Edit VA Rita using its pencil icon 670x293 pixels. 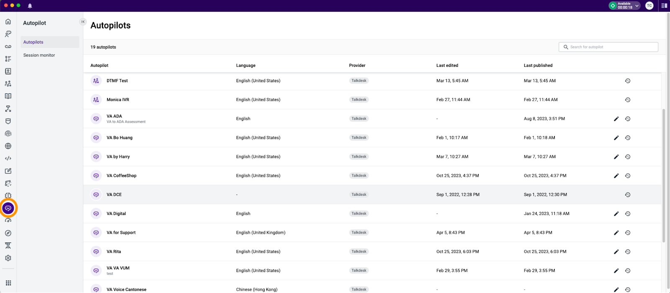(x=616, y=252)
